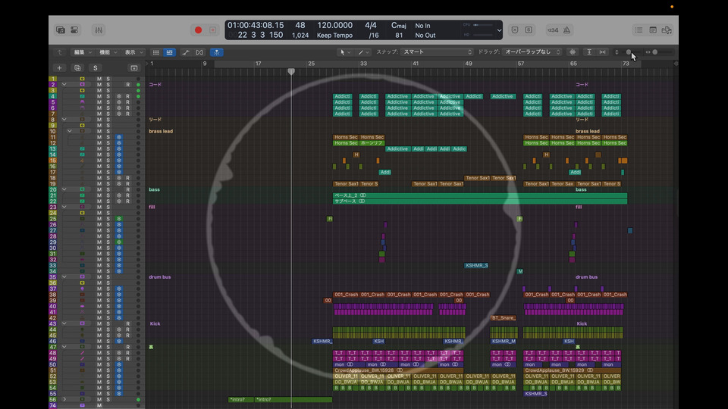Toggle freeze on track 11

coord(119,137)
